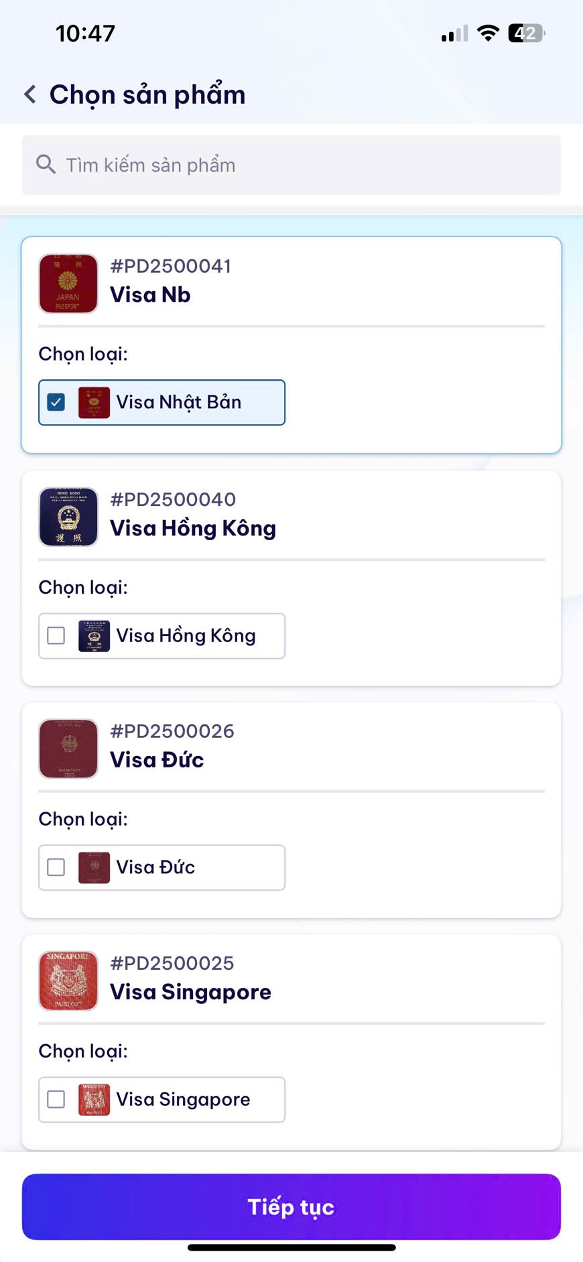This screenshot has height=1262, width=583.
Task: Check the Visa Hồng Kông checkbox
Action: coord(56,635)
